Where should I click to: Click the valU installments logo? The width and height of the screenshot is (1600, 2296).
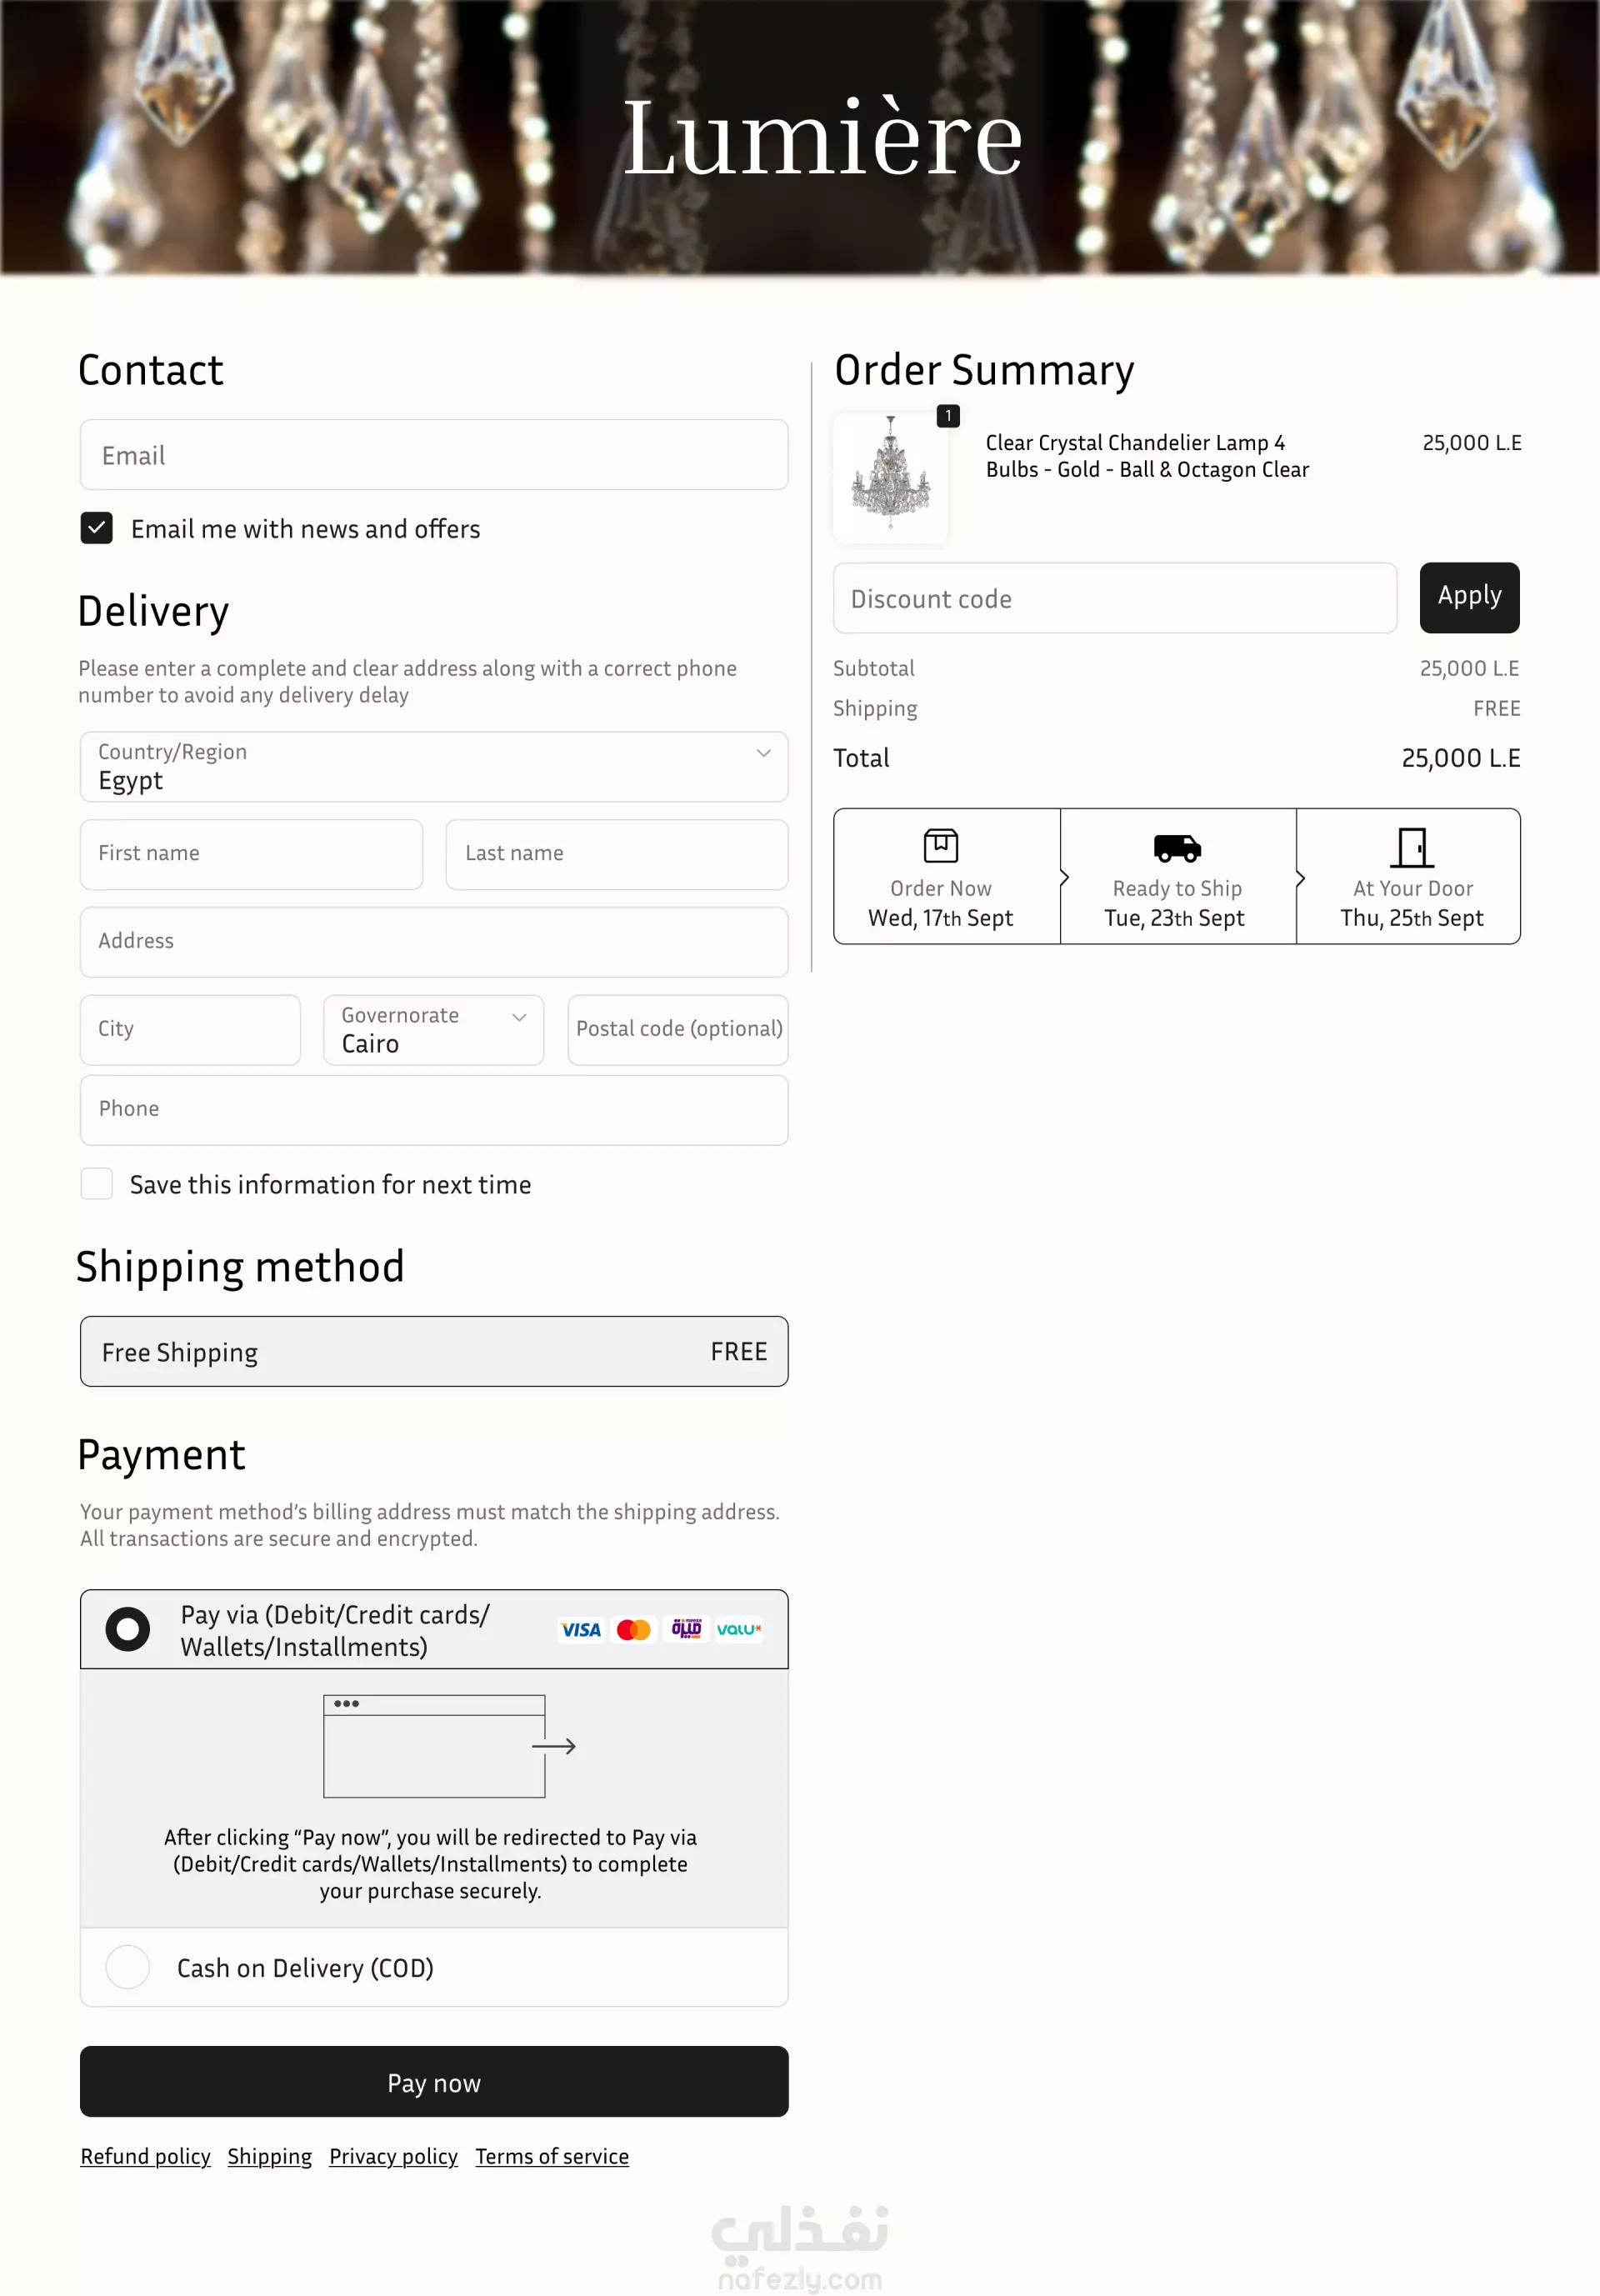[739, 1630]
